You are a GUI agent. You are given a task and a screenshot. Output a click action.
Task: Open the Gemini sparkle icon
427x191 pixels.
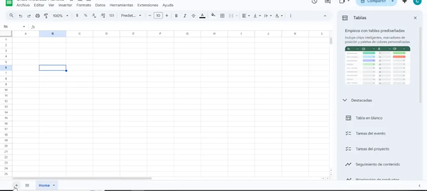[x=404, y=2]
